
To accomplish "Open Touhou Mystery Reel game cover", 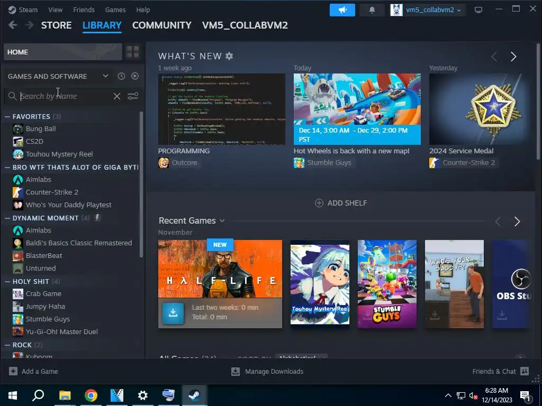I will click(x=320, y=284).
